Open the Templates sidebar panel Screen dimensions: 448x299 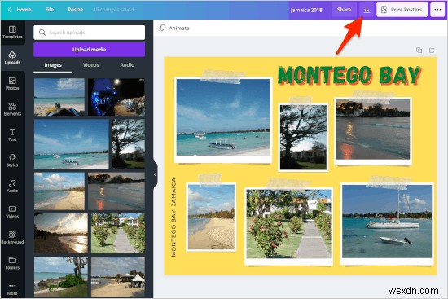pos(12,33)
